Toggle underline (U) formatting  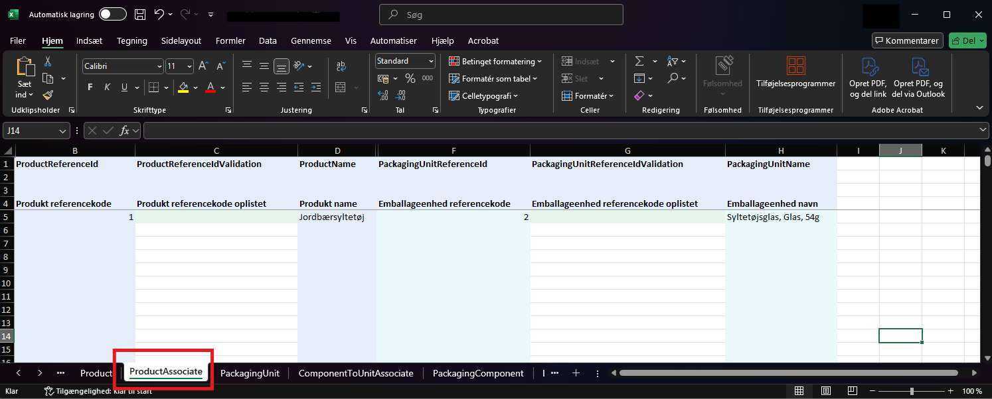(x=124, y=87)
